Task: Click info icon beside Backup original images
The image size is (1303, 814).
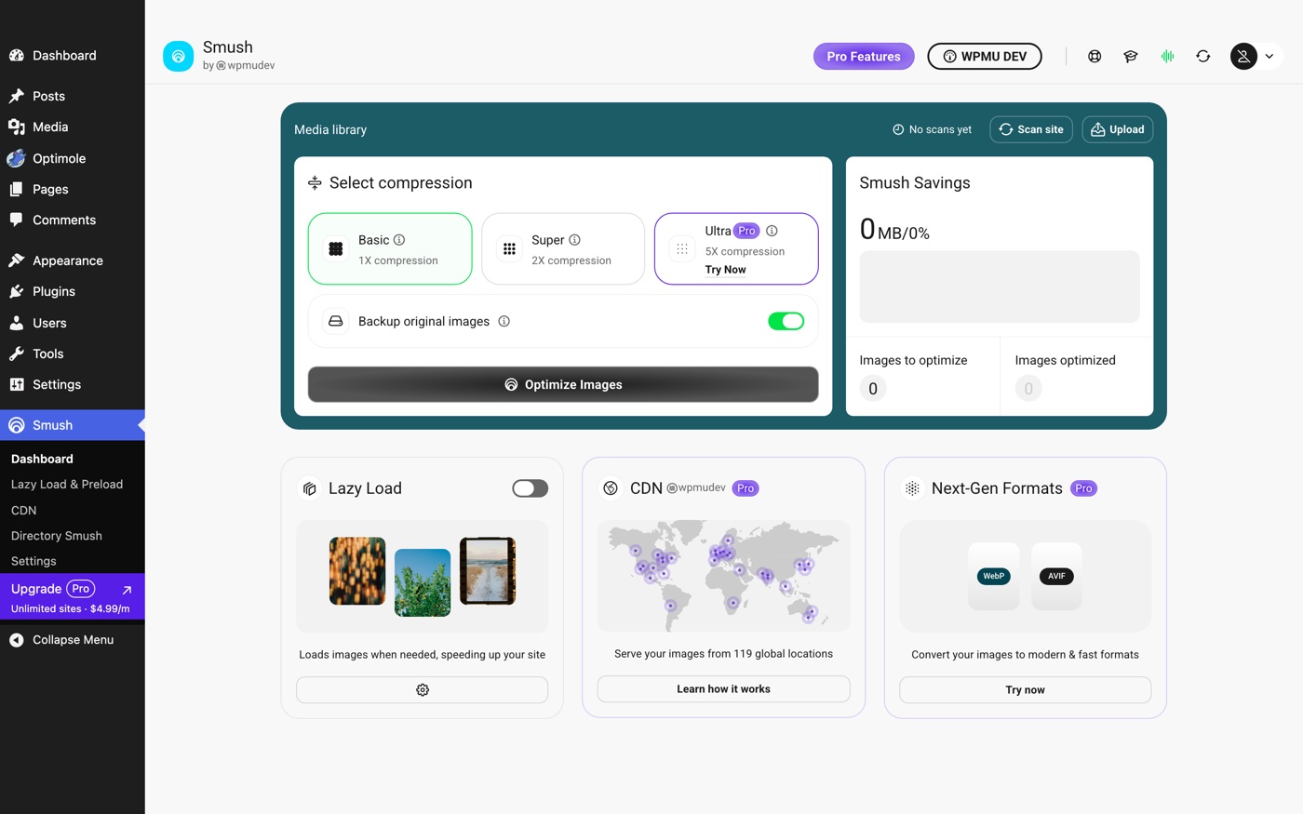Action: 504,322
